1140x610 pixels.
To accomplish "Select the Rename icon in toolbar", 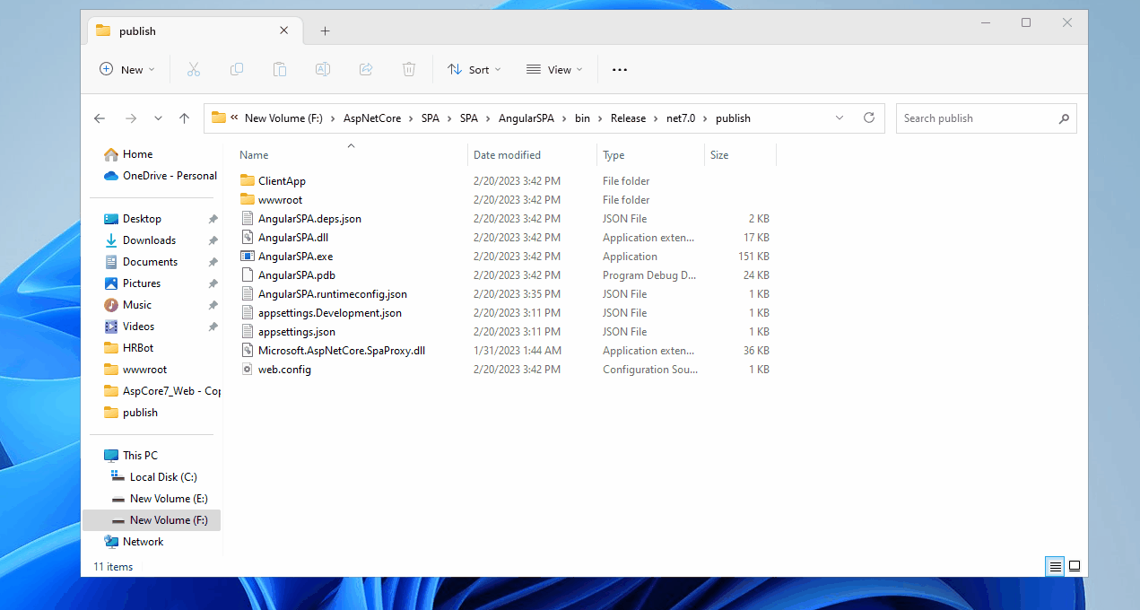I will point(322,69).
